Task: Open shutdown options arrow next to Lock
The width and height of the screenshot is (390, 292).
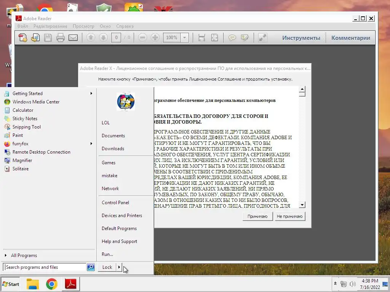Action: coord(119,267)
